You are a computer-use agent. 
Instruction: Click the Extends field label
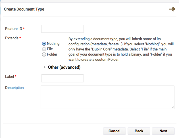point(12,38)
